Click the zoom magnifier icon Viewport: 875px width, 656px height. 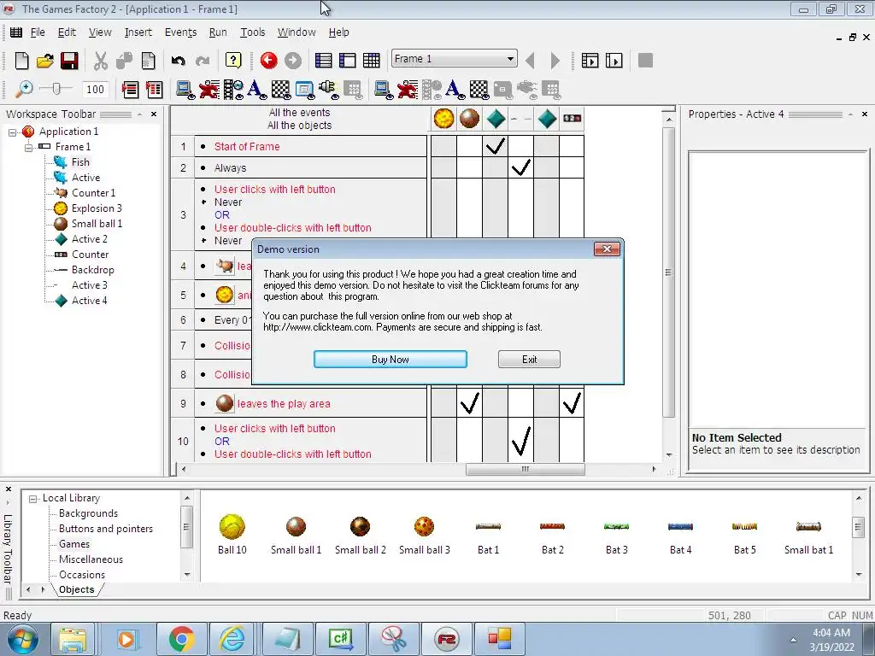pos(23,89)
